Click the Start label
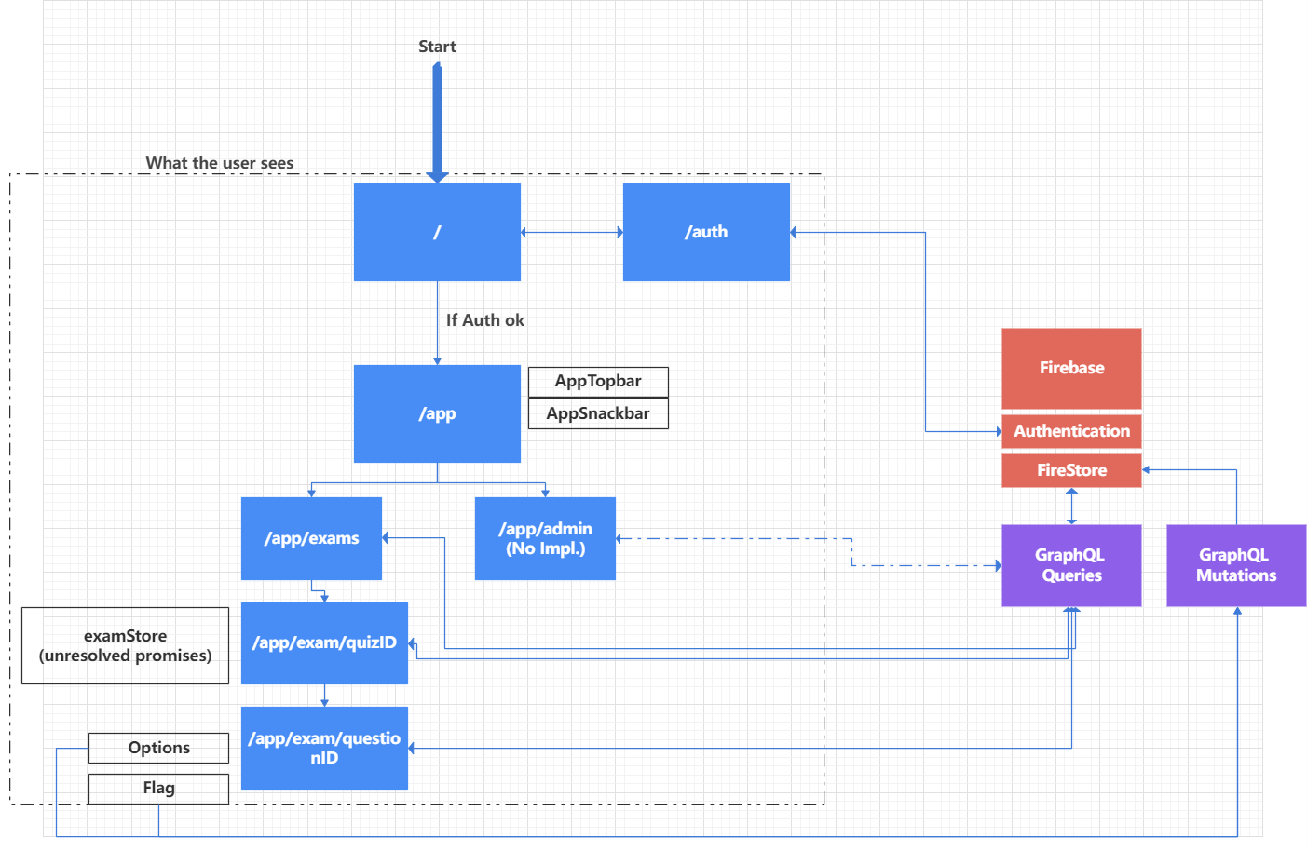 click(x=437, y=46)
